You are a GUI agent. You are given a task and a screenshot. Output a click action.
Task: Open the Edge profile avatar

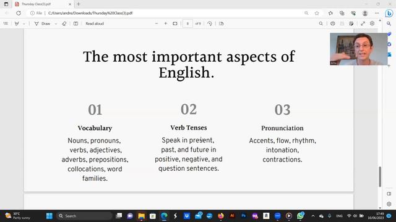click(365, 13)
